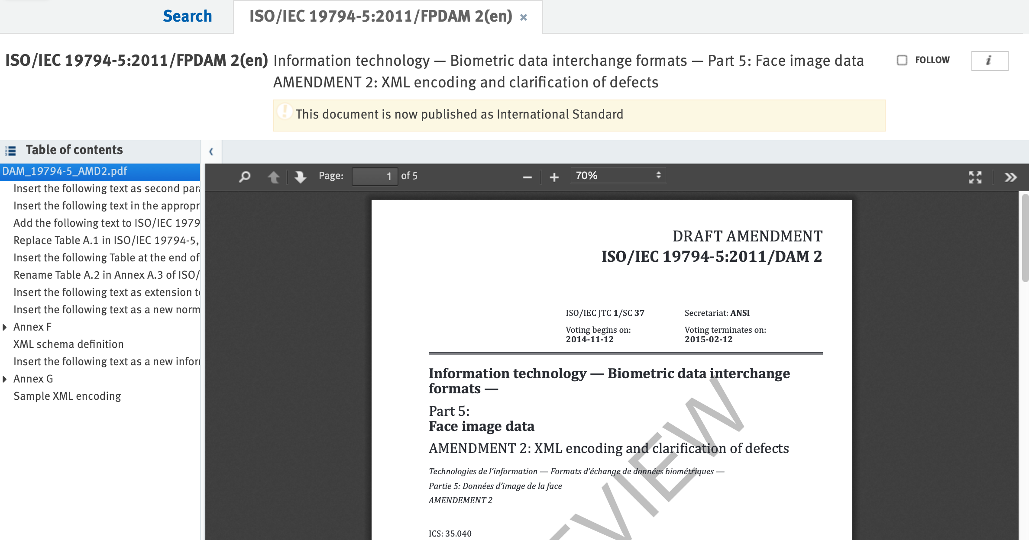The image size is (1029, 540).
Task: Zoom in with the plus icon
Action: pos(554,176)
